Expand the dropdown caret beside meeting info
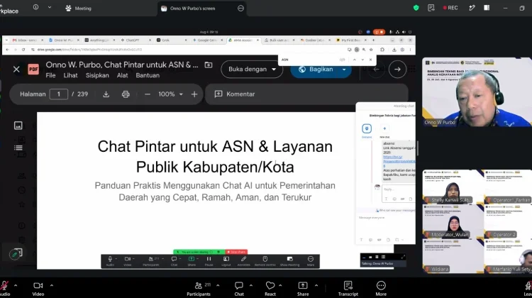This screenshot has height=298, width=532. 50,7
